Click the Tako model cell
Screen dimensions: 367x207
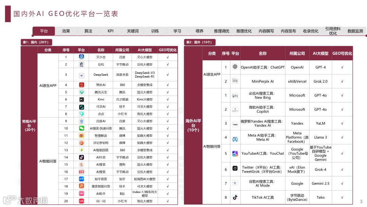point(320,197)
